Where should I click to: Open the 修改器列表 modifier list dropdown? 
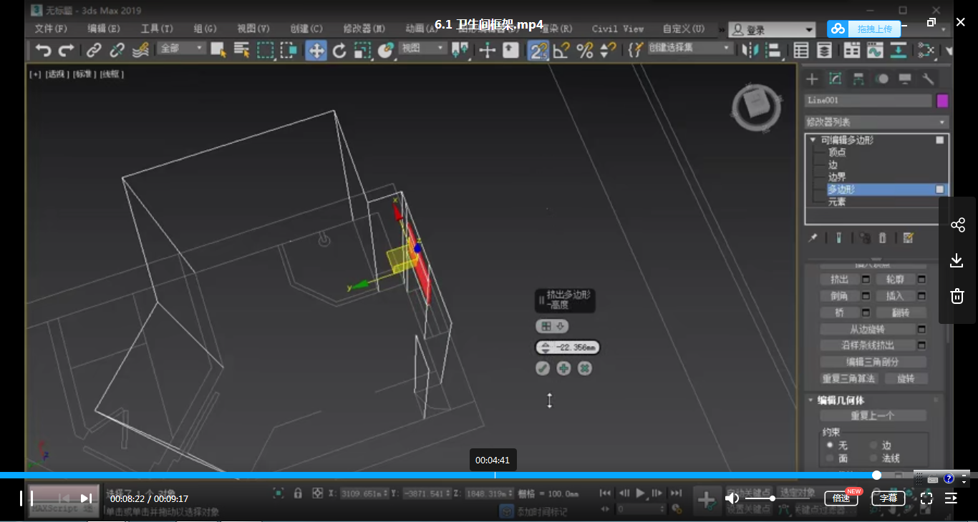pyautogui.click(x=876, y=122)
